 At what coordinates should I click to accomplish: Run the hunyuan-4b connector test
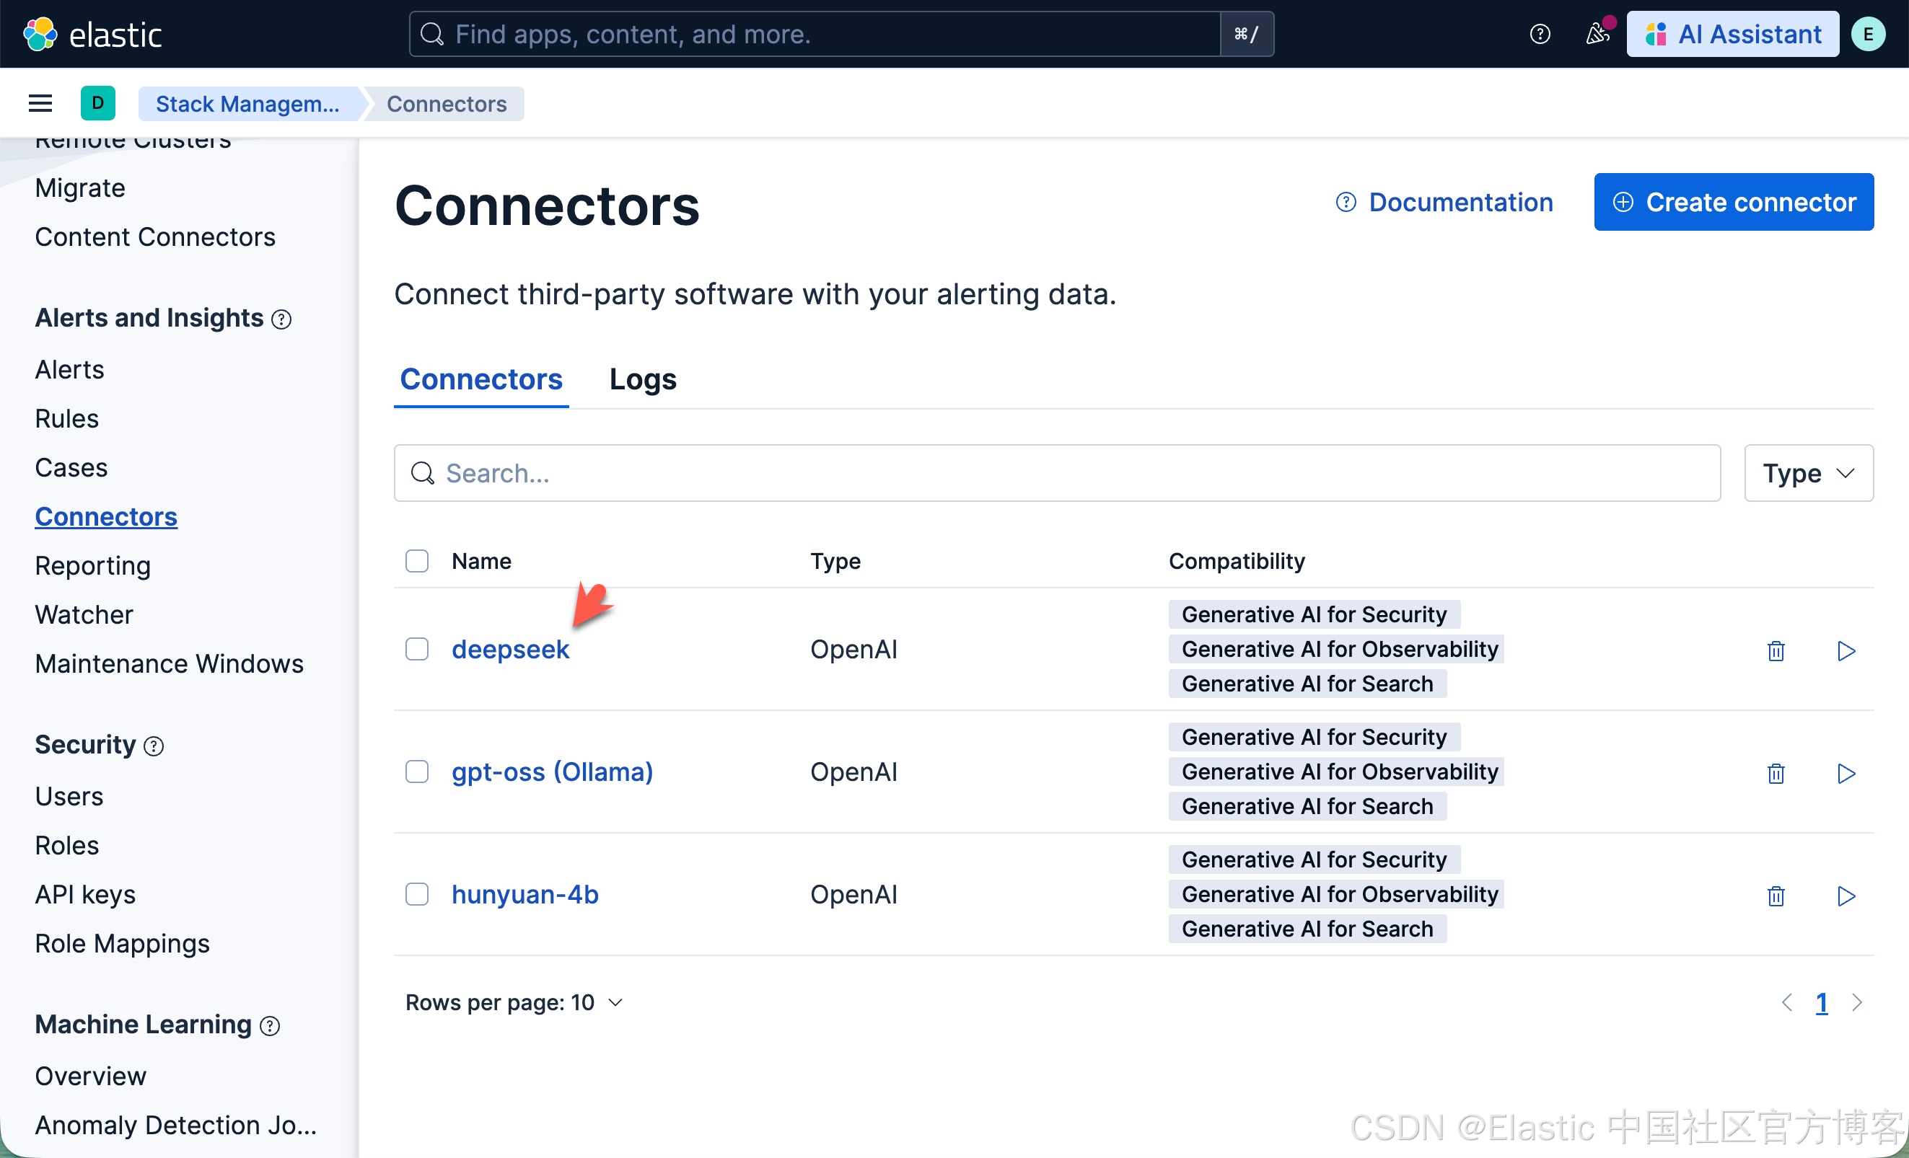(x=1846, y=896)
